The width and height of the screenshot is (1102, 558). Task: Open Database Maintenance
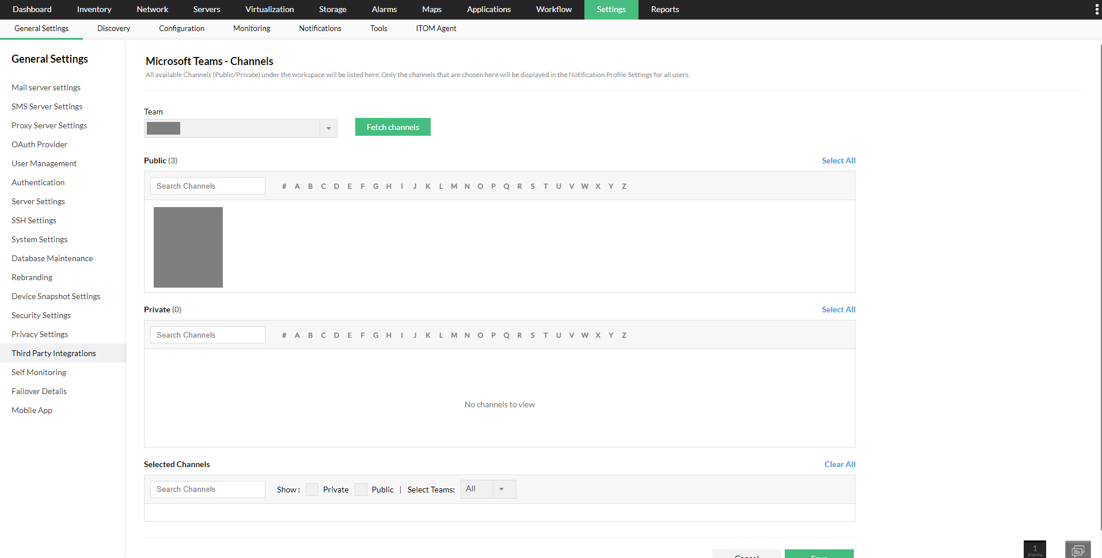[52, 258]
